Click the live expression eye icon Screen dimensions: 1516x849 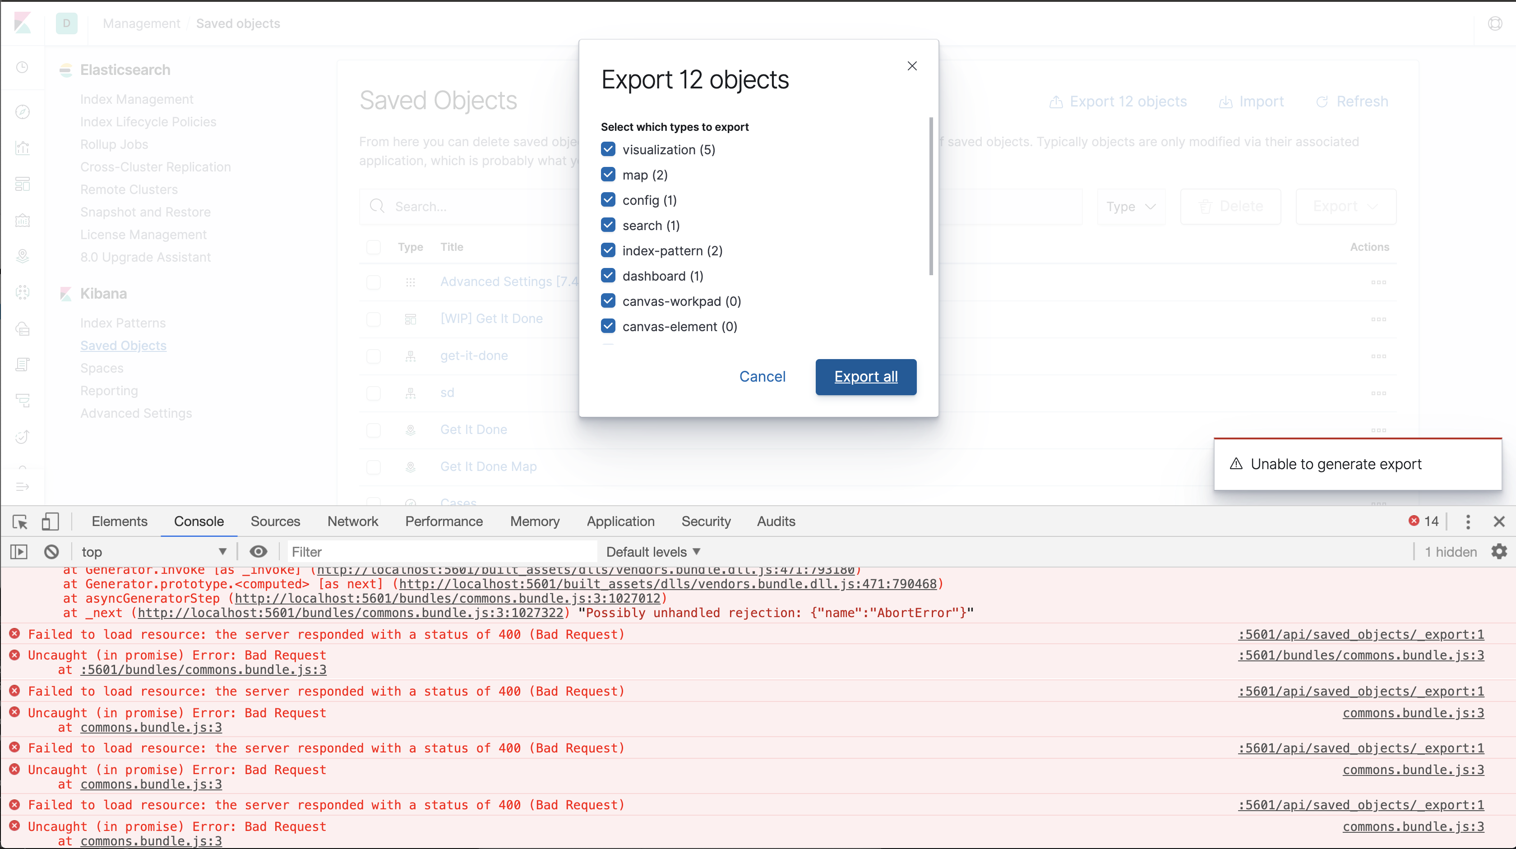coord(259,552)
